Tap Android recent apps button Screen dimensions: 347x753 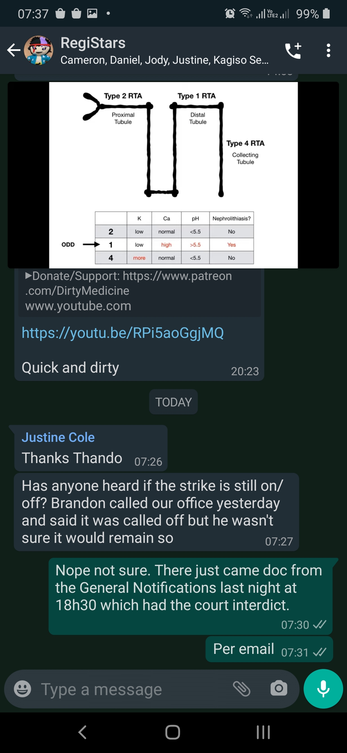click(x=263, y=732)
